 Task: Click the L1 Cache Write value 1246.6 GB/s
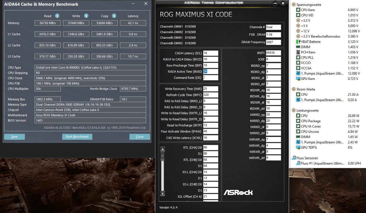pyautogui.click(x=76, y=34)
